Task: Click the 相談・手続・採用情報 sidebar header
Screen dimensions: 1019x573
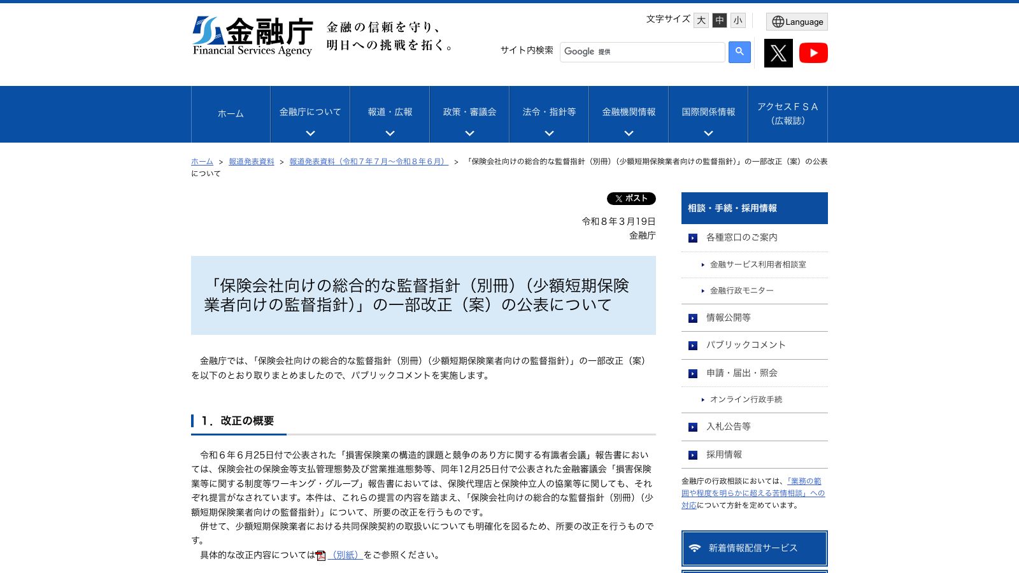Action: [x=755, y=208]
